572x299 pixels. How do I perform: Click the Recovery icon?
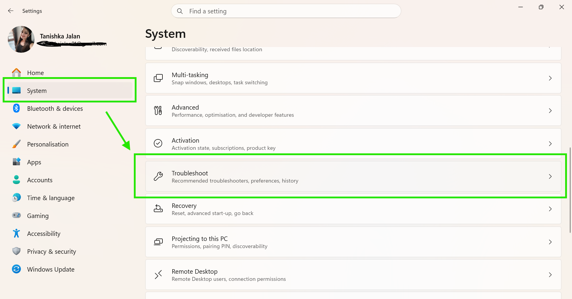(x=158, y=208)
